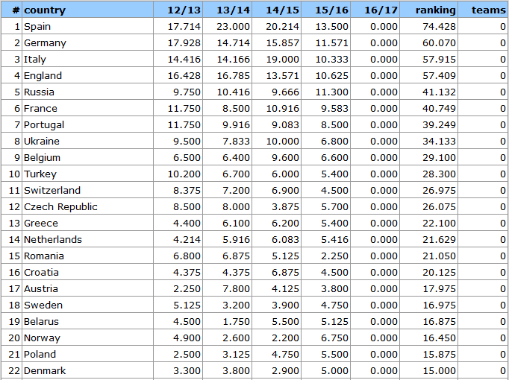This screenshot has height=380, width=509.
Task: Select the Ukraine country cell
Action: [87, 141]
